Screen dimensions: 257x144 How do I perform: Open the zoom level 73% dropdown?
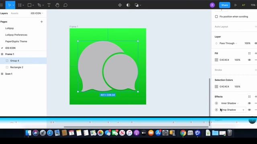(x=253, y=5)
